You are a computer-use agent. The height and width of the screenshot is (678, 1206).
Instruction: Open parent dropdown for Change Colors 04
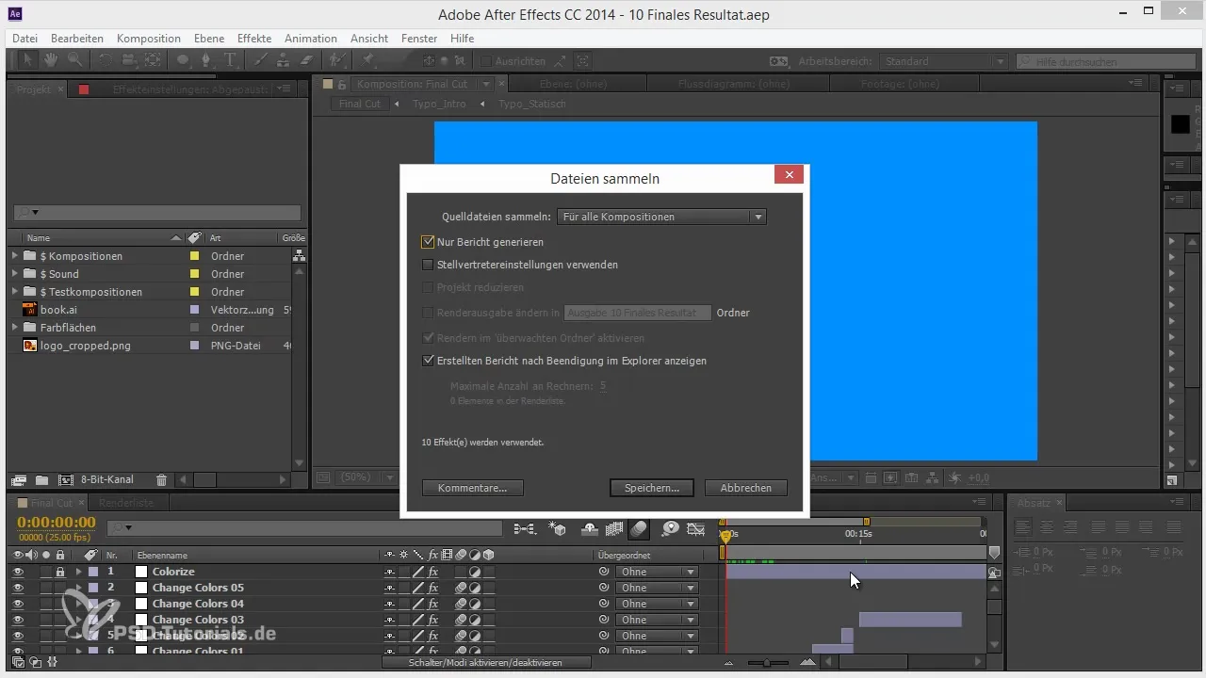tap(657, 604)
